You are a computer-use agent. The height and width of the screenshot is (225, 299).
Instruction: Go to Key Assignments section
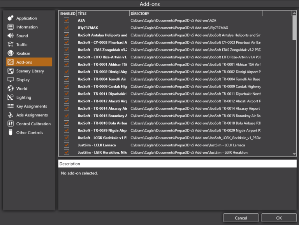click(32, 106)
